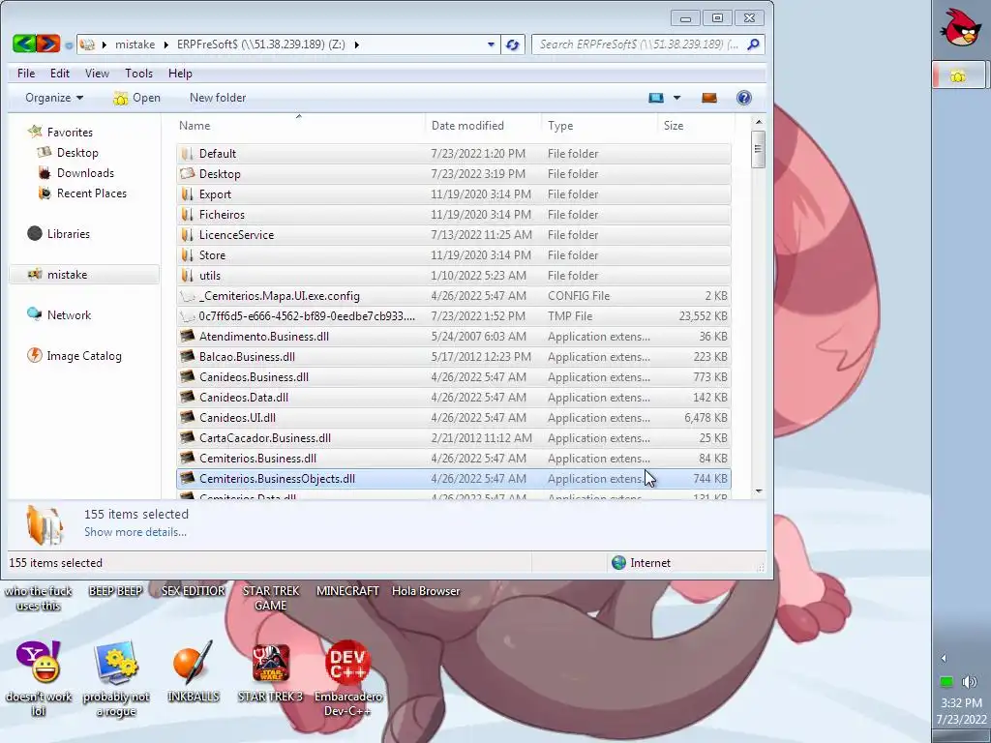This screenshot has height=743, width=991.
Task: Sort by Name column header
Action: tap(300, 125)
